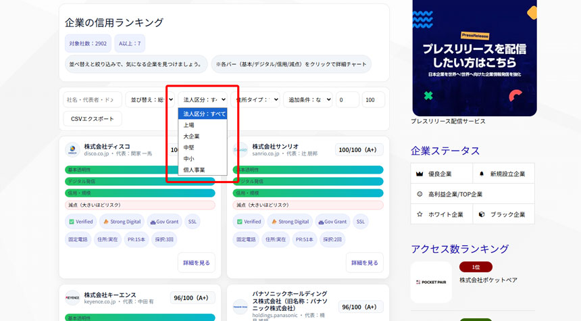Click the star icon beside ホワイト企業

pos(420,214)
